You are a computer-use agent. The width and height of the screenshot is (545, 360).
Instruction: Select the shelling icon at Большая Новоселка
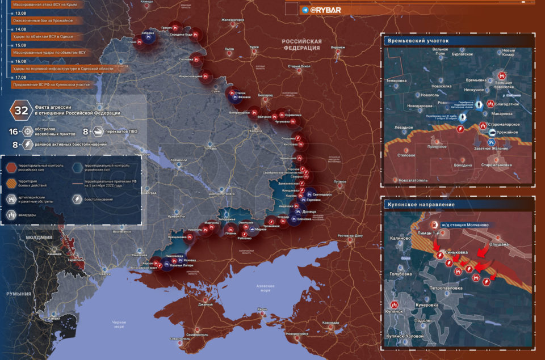[501, 75]
